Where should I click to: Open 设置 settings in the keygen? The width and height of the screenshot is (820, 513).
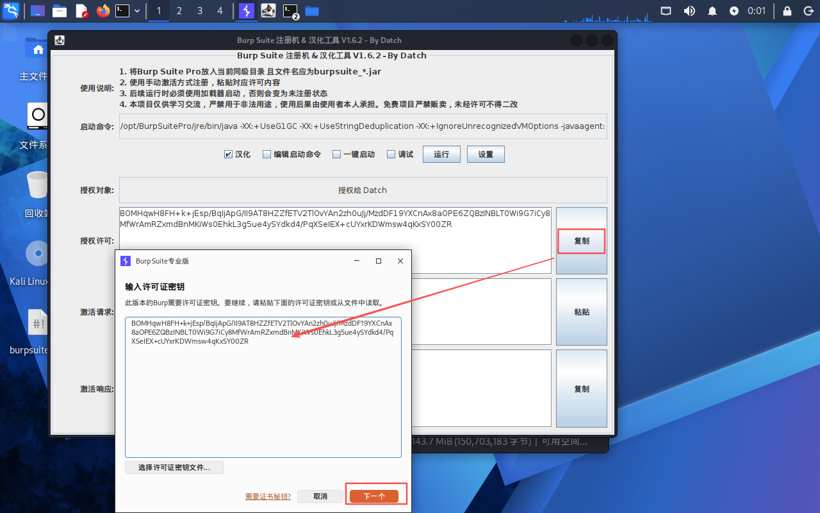point(486,155)
